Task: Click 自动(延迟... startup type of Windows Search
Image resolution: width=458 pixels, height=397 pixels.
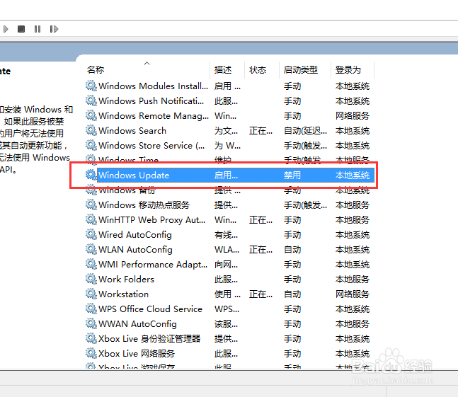Action: (x=305, y=130)
